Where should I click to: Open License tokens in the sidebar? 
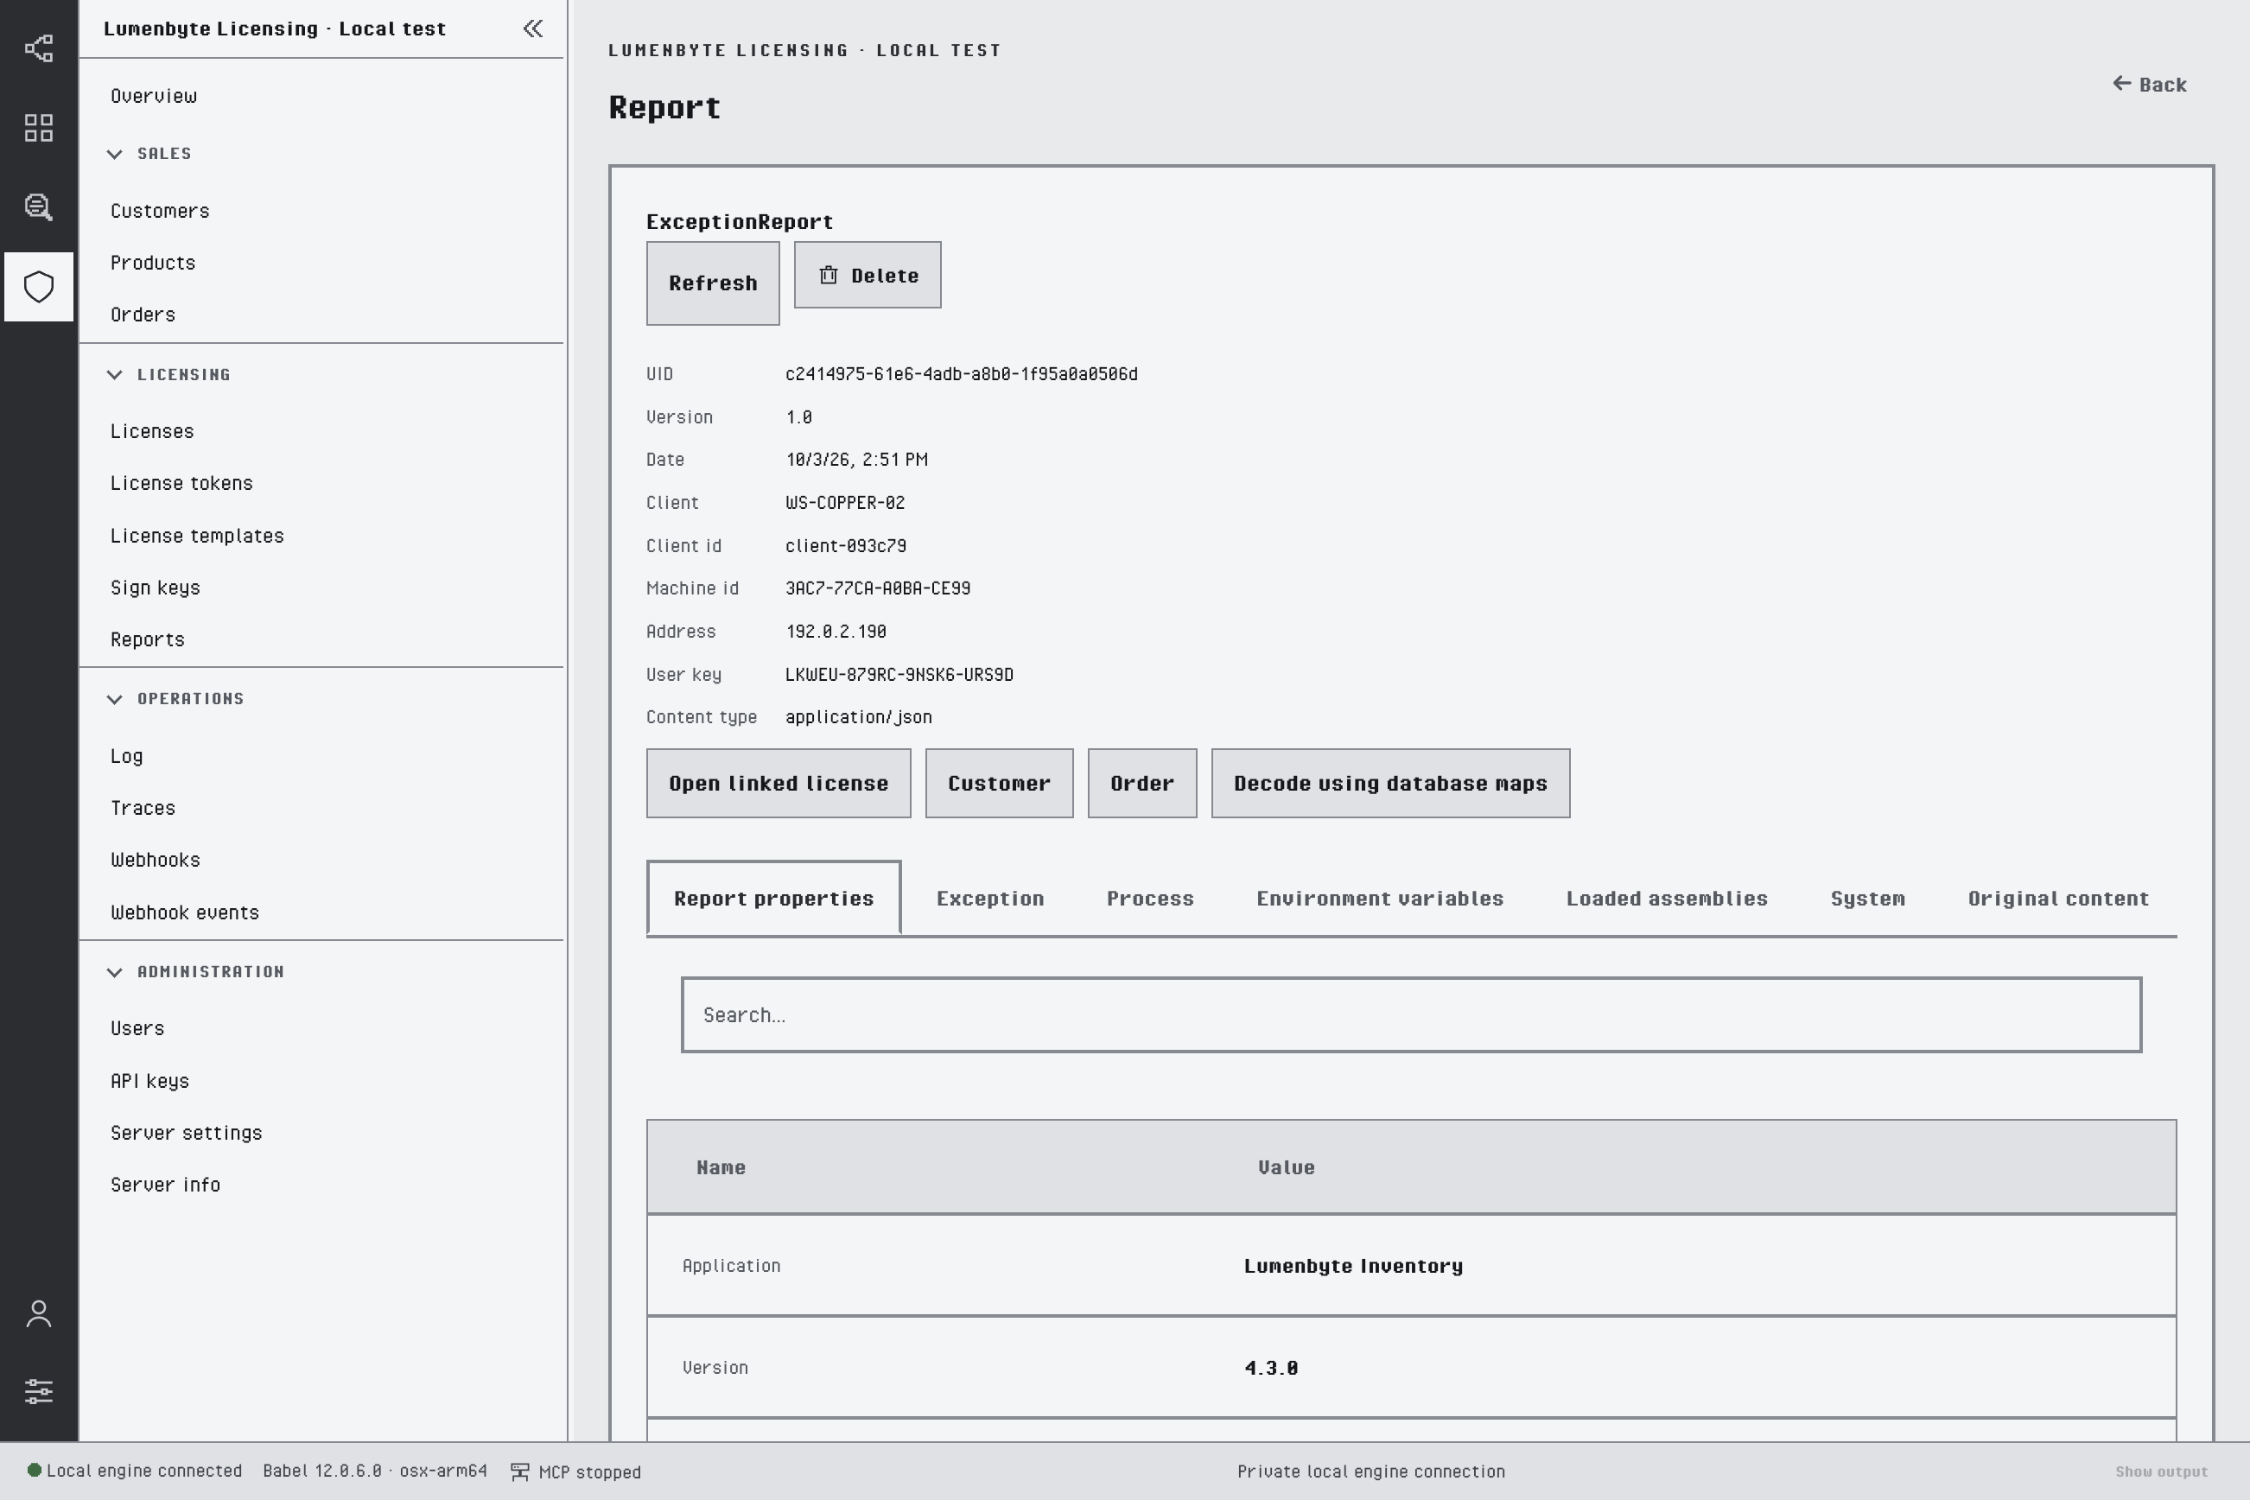(181, 483)
